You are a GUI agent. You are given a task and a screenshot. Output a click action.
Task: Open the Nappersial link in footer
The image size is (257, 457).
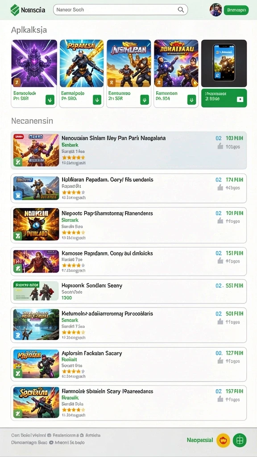(x=200, y=440)
